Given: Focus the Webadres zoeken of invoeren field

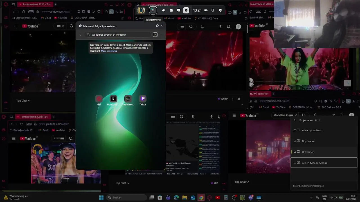Looking at the screenshot, I should pyautogui.click(x=118, y=35).
